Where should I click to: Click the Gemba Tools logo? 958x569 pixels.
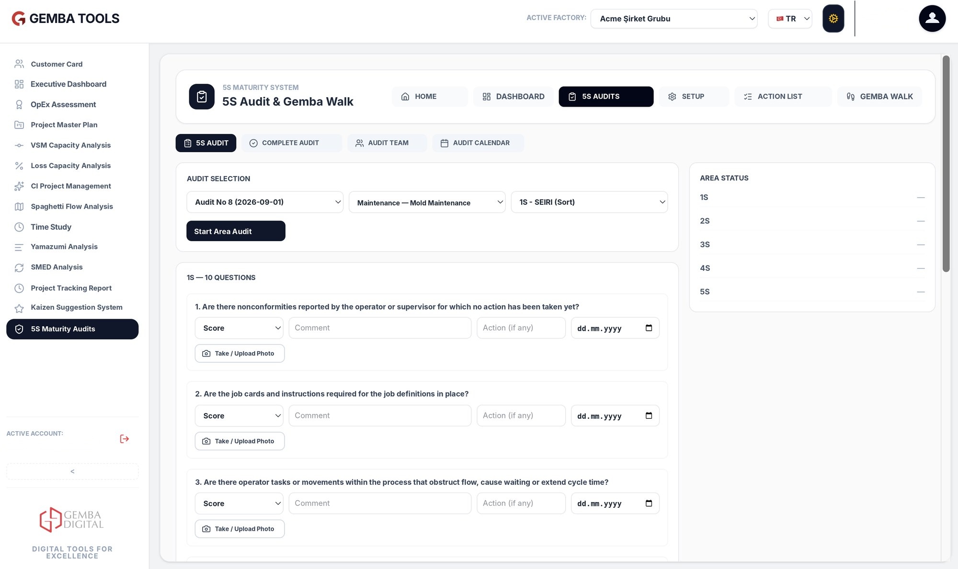click(x=66, y=19)
